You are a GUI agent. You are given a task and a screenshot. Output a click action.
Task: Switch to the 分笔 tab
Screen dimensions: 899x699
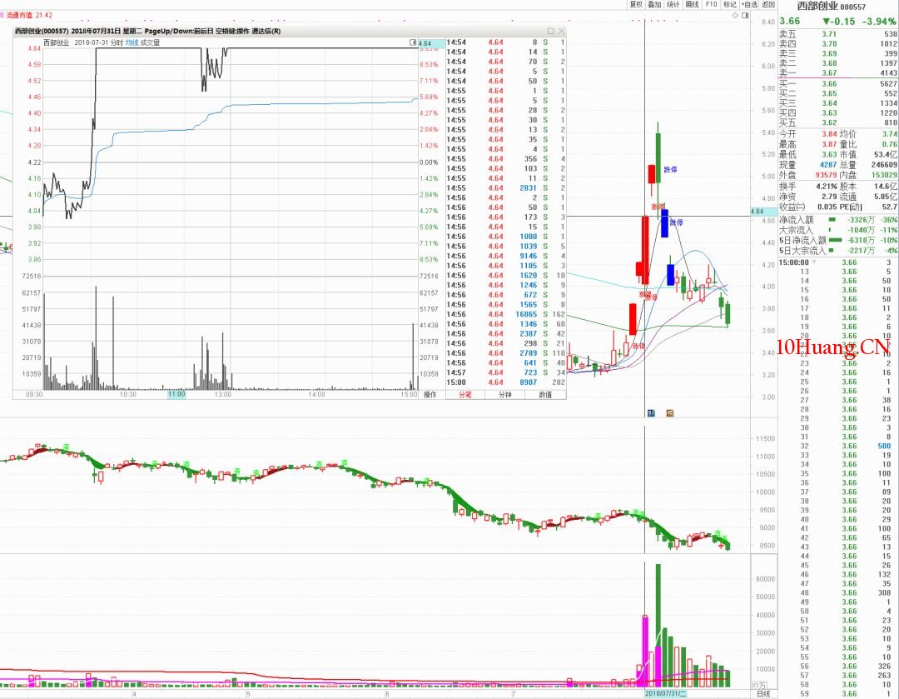pyautogui.click(x=465, y=395)
